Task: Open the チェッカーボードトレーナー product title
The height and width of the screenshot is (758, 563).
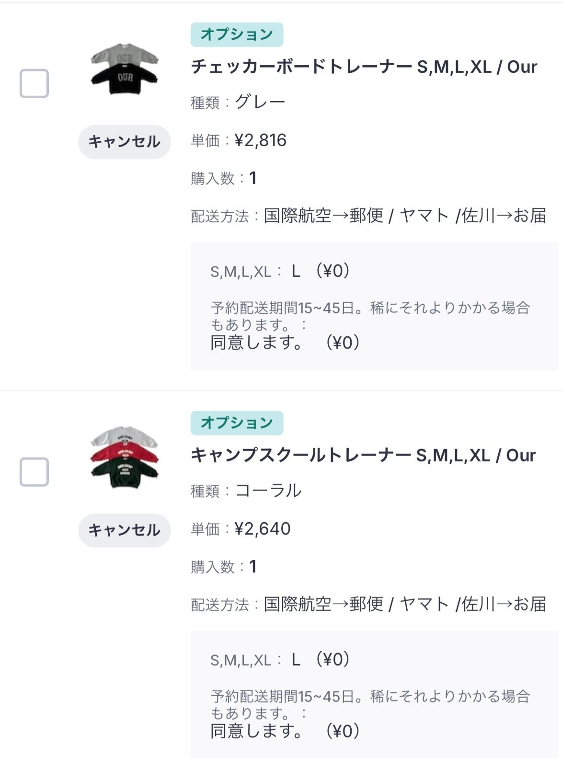Action: point(364,67)
